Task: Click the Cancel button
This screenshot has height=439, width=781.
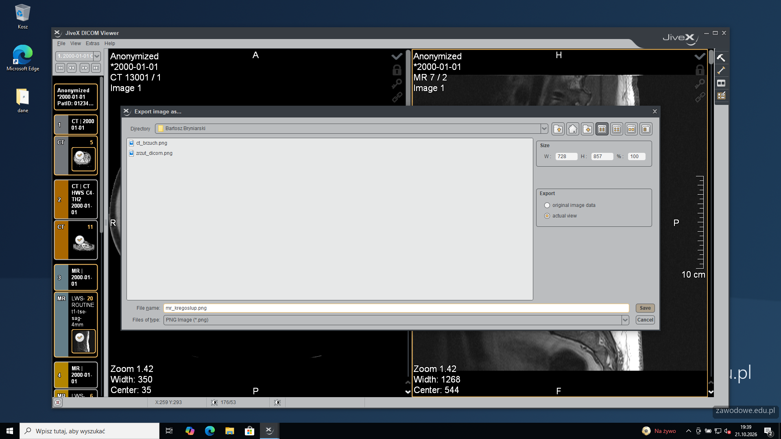Action: [645, 320]
